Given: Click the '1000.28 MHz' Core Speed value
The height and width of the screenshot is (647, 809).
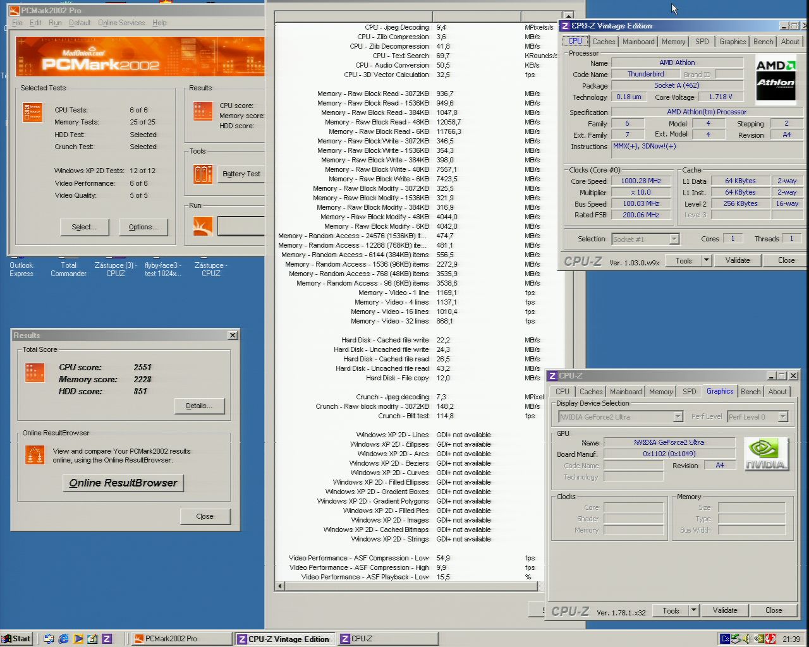Looking at the screenshot, I should point(641,181).
